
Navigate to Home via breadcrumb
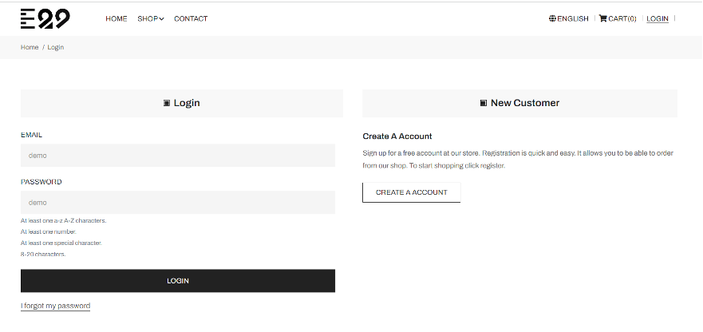30,47
